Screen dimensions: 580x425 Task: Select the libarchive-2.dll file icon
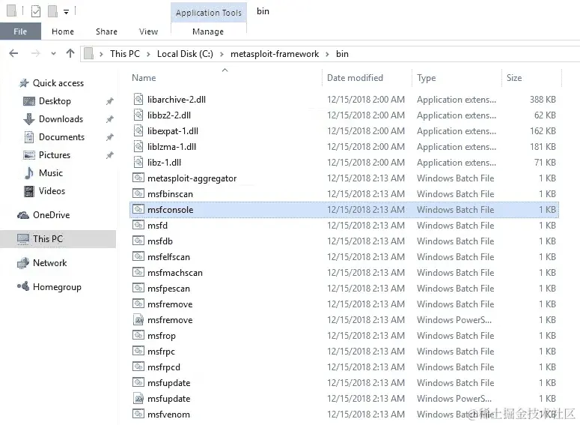click(138, 99)
